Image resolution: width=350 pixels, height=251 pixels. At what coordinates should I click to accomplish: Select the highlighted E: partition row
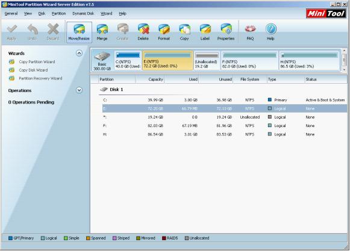[x=225, y=109]
